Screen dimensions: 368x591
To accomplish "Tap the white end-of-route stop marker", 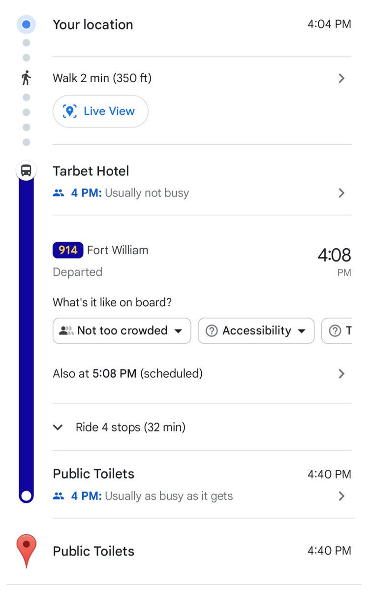I will [x=27, y=495].
